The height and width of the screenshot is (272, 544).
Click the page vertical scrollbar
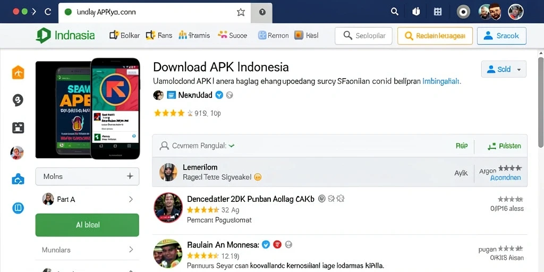[540, 103]
